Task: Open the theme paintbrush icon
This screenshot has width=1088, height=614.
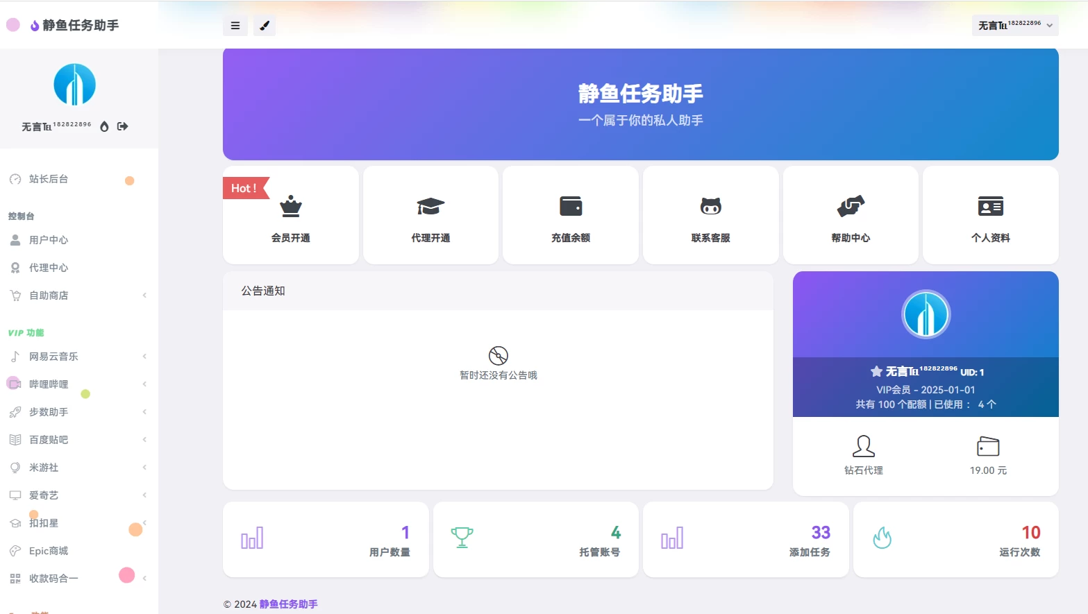Action: pyautogui.click(x=264, y=26)
